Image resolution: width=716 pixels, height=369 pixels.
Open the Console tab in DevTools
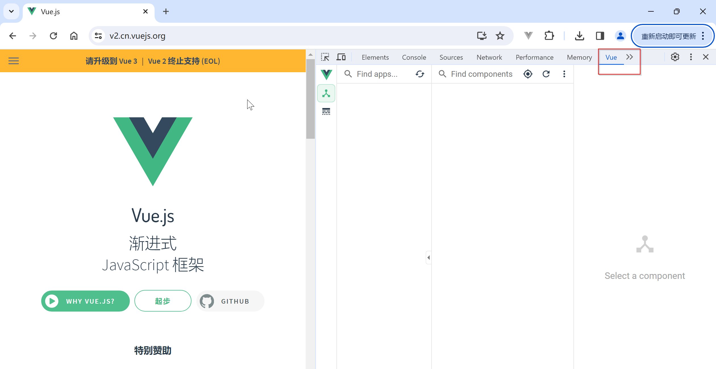point(414,57)
